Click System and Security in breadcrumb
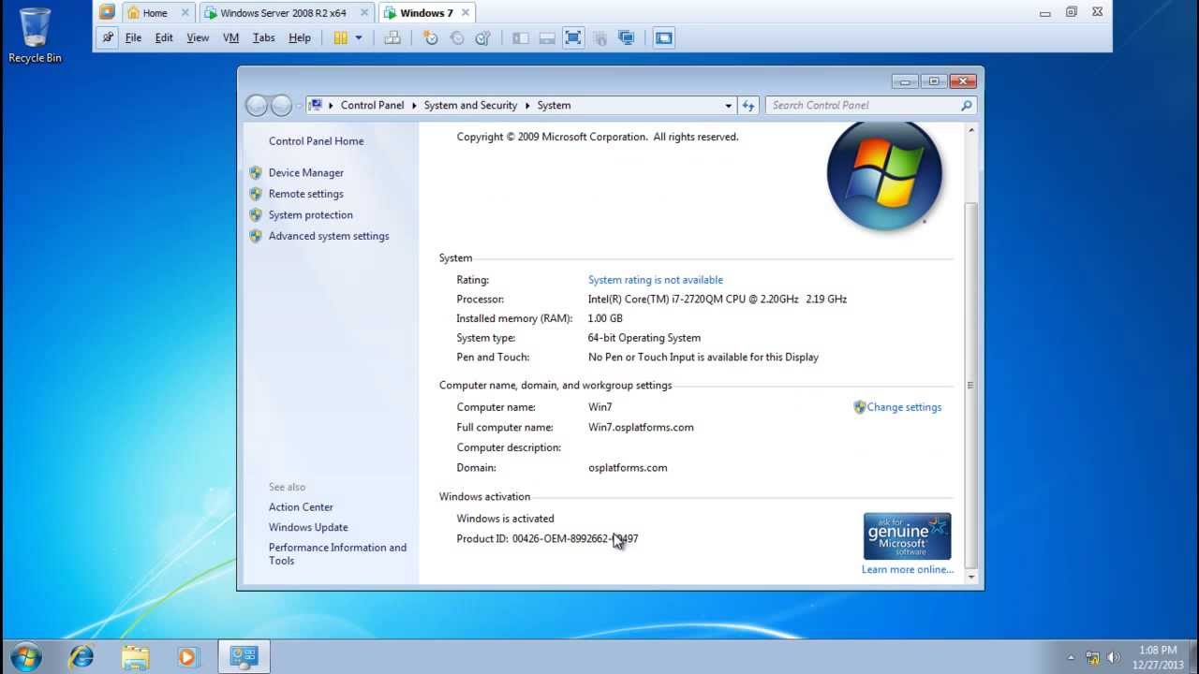 point(470,105)
